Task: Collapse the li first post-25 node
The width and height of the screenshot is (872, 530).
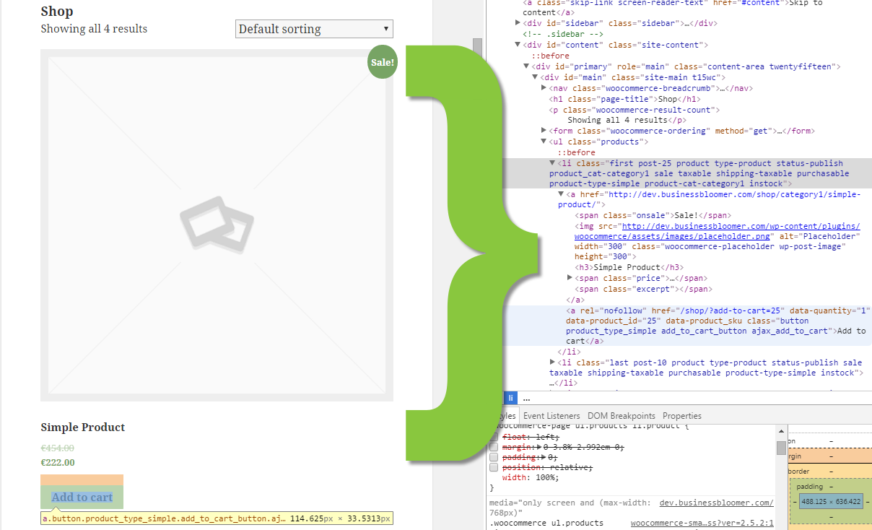Action: [552, 163]
